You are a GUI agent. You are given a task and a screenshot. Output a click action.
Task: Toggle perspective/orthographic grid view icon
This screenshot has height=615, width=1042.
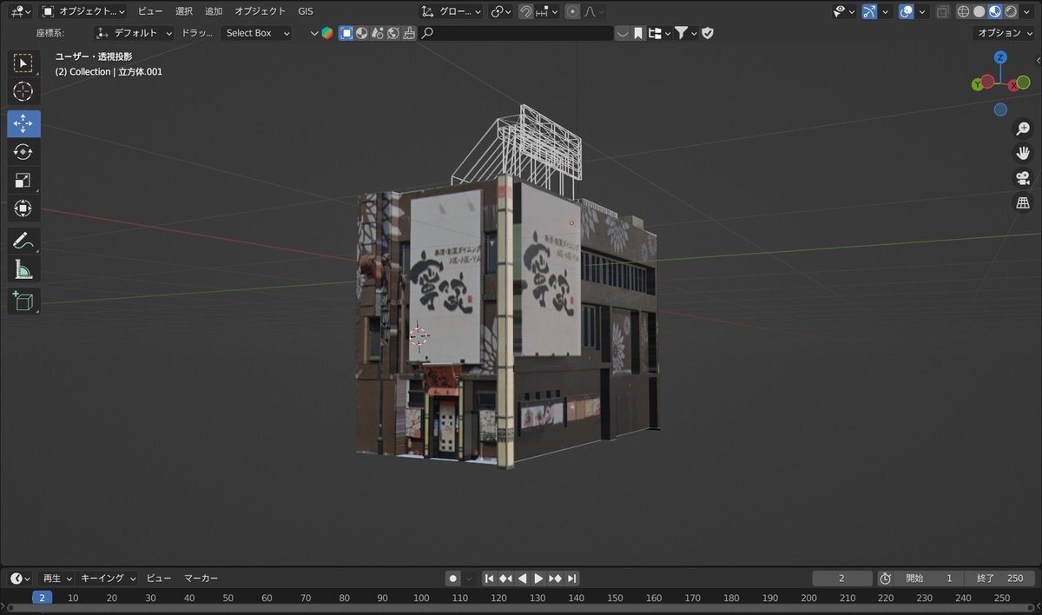pyautogui.click(x=1023, y=203)
